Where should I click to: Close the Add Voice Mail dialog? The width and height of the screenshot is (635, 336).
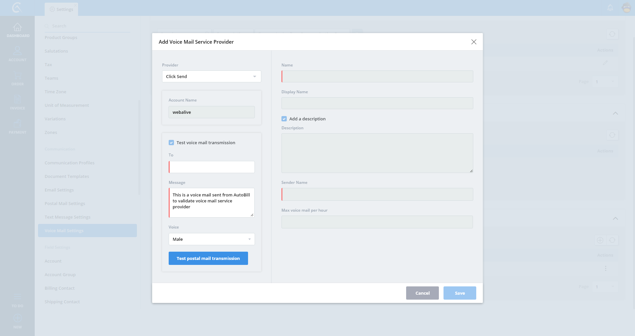(x=474, y=42)
